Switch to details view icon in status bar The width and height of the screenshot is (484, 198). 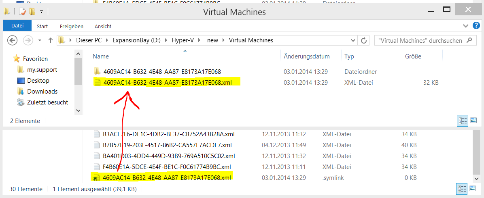click(463, 121)
